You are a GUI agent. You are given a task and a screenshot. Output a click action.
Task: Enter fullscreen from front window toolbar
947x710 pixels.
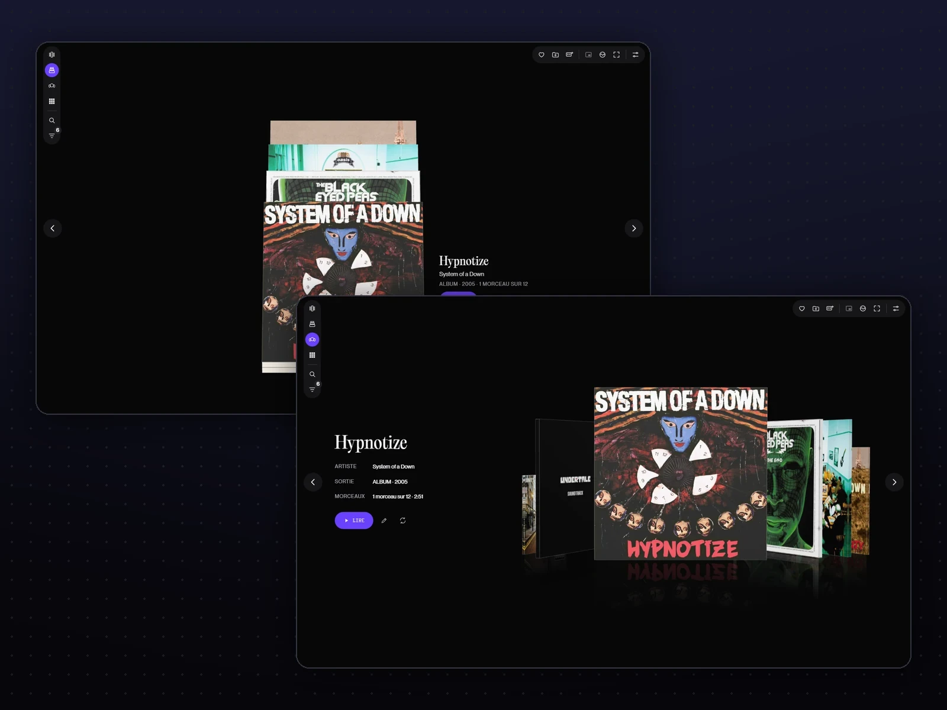pos(877,308)
